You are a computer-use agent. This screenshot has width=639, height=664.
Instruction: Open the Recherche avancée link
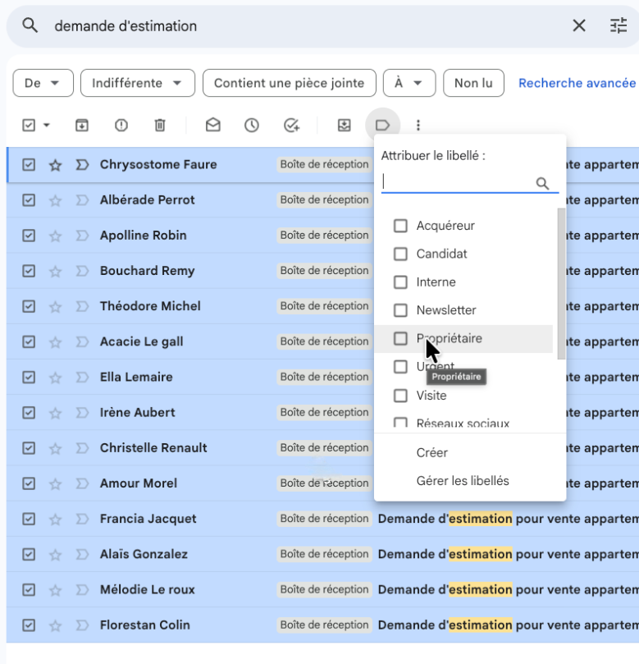click(x=577, y=83)
